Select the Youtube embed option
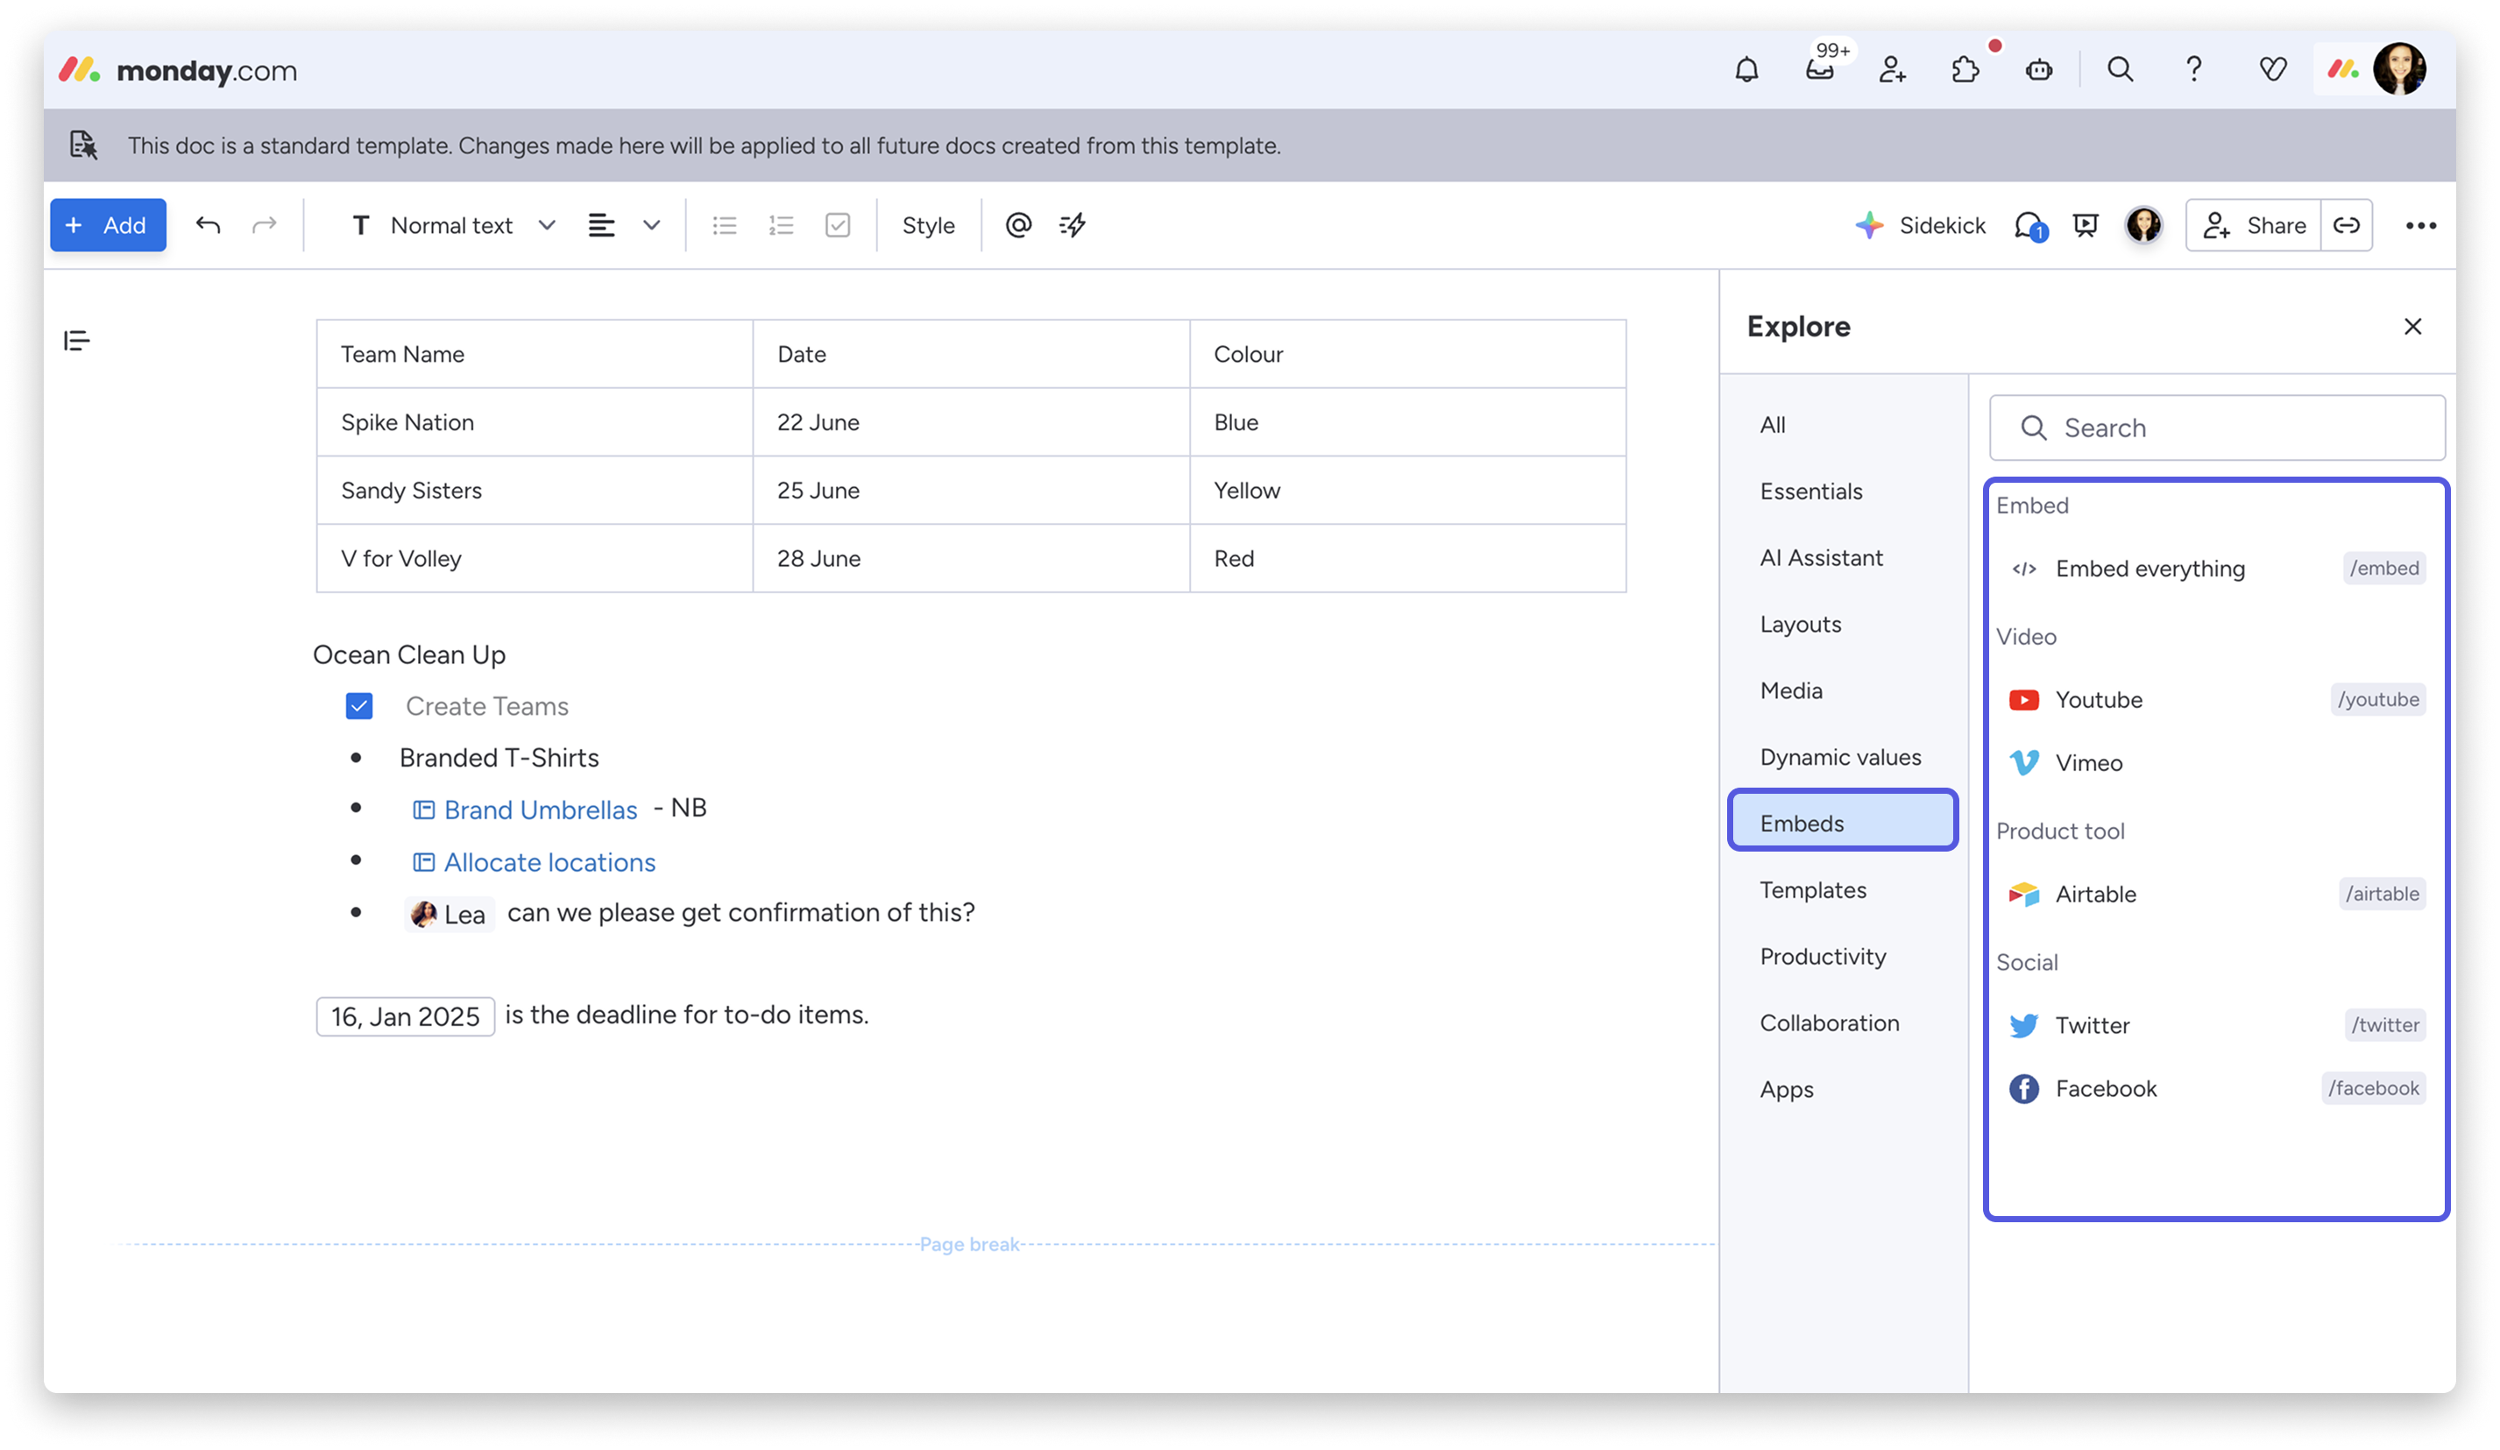Viewport: 2500px width, 1450px height. 2098,700
